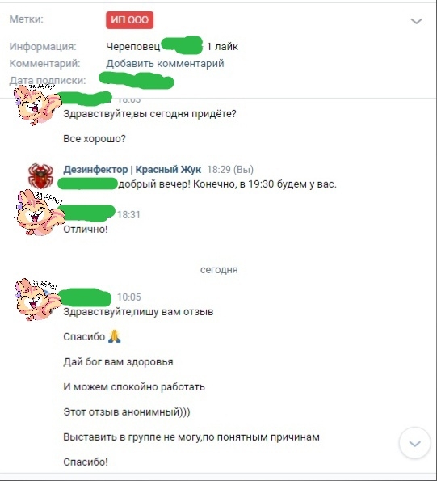Click the cat avatar beside Здравствуйте,вы сегодня придёте
This screenshot has width=437, height=481.
click(36, 104)
